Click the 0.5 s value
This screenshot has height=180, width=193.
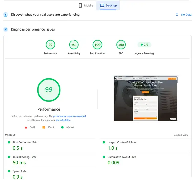point(18,148)
